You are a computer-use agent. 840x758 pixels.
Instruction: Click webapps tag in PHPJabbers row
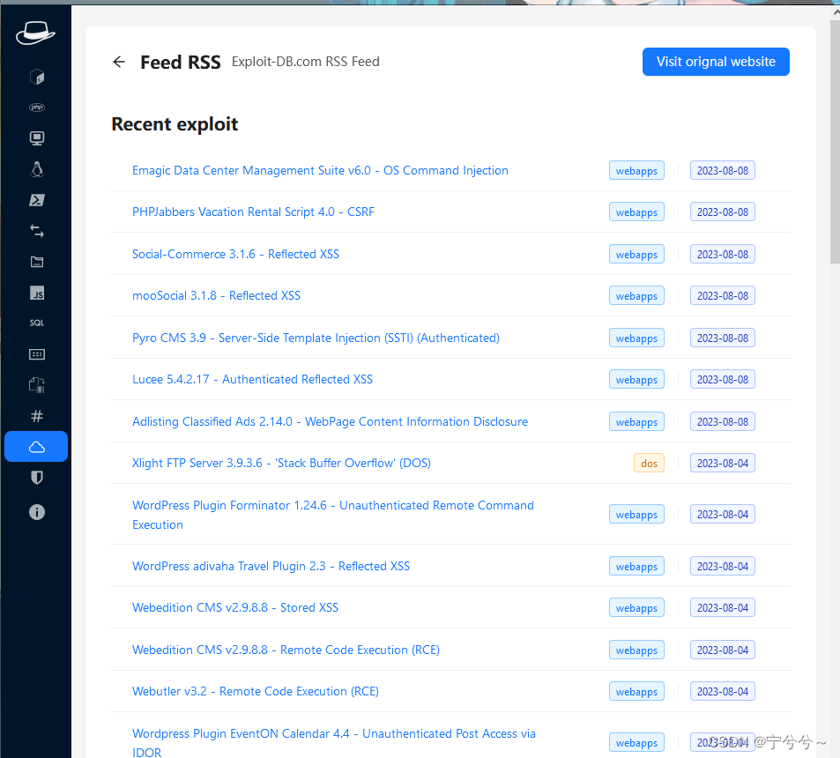pos(636,212)
